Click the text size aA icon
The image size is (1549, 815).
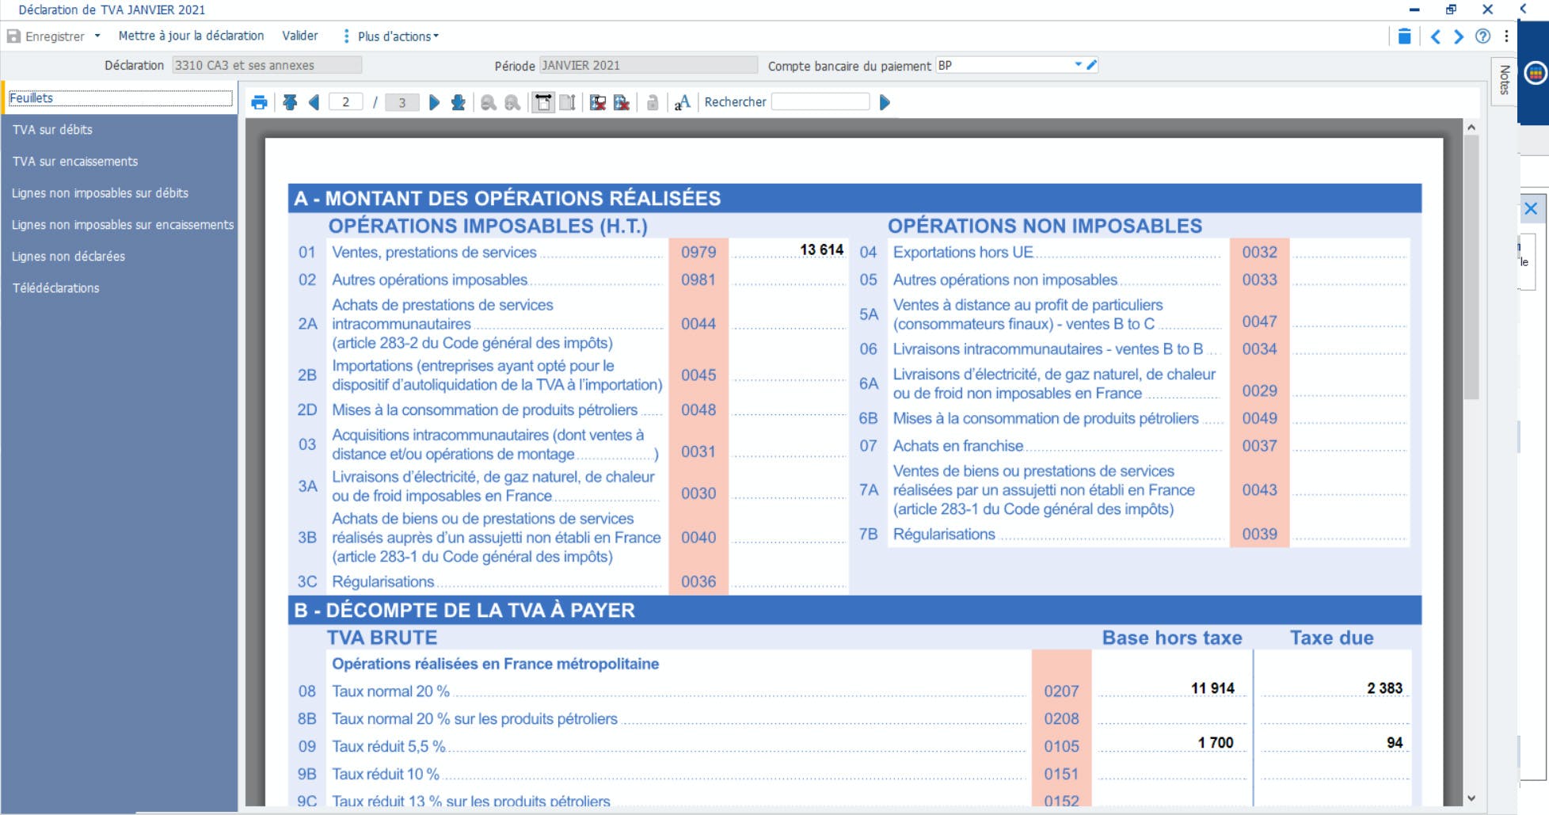[682, 102]
